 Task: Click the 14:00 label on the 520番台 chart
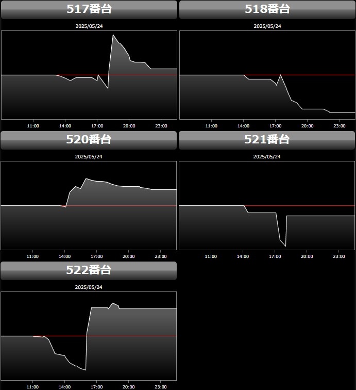65,256
